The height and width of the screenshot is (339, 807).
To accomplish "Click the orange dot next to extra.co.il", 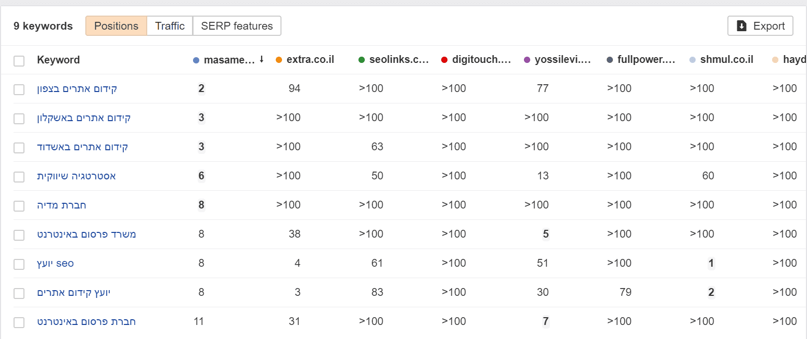I will (279, 60).
